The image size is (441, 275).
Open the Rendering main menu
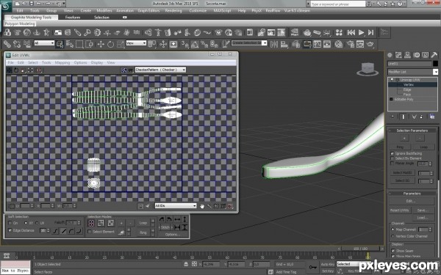point(173,11)
